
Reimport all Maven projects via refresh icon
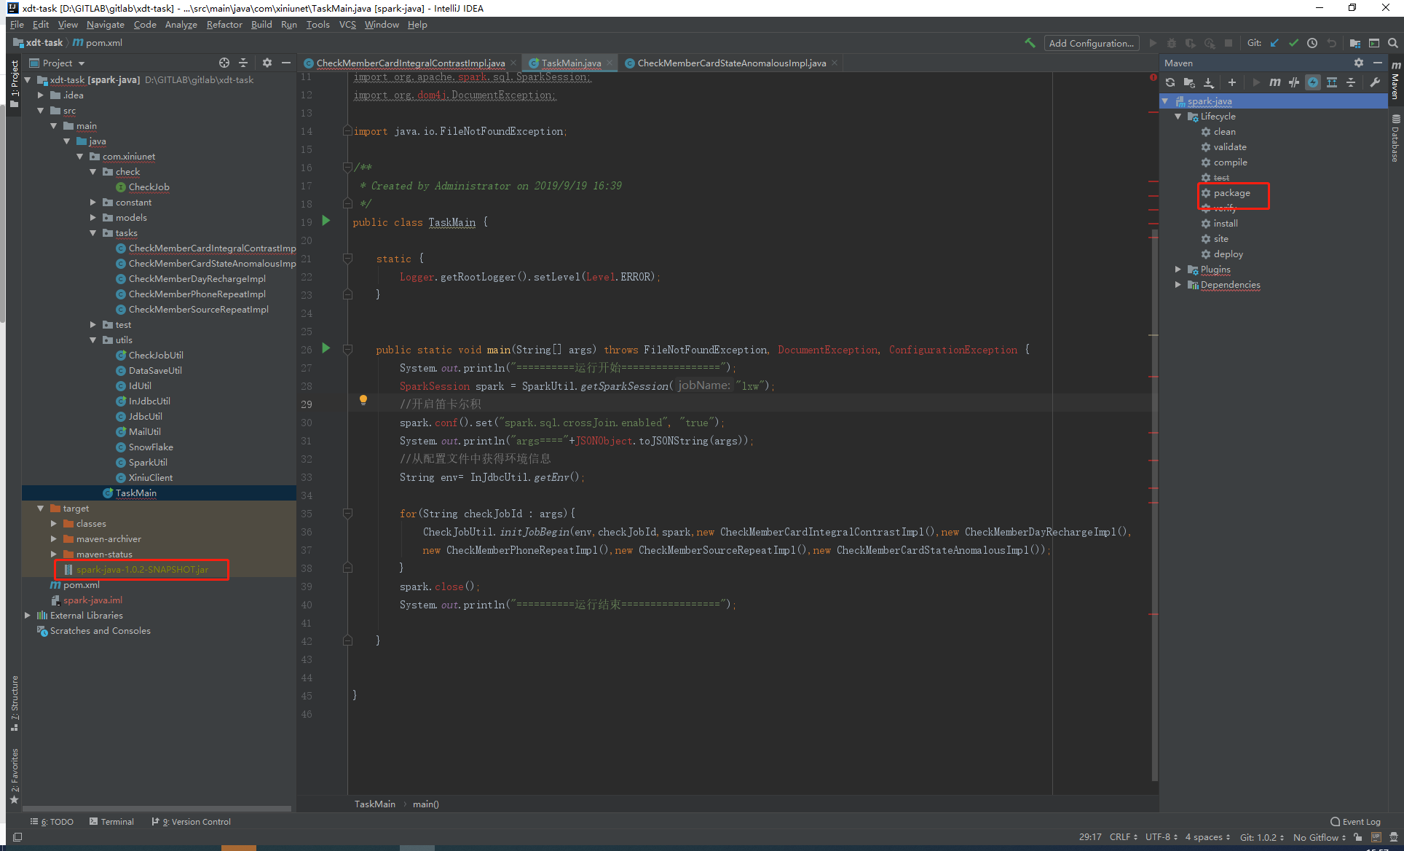pyautogui.click(x=1170, y=82)
